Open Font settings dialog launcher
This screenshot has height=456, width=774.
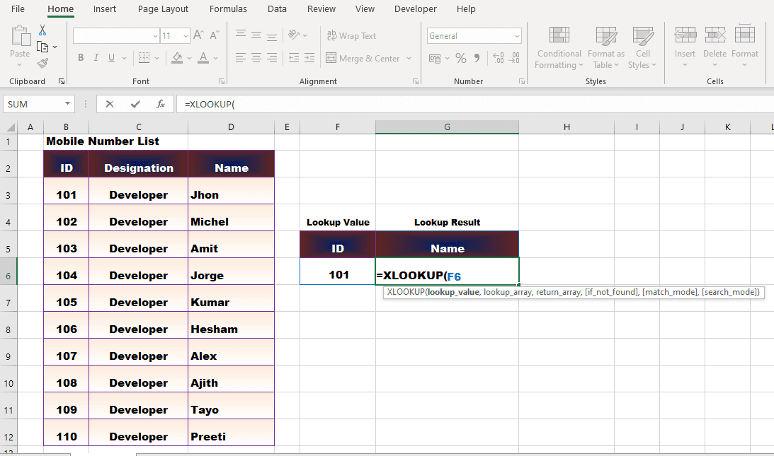click(222, 81)
